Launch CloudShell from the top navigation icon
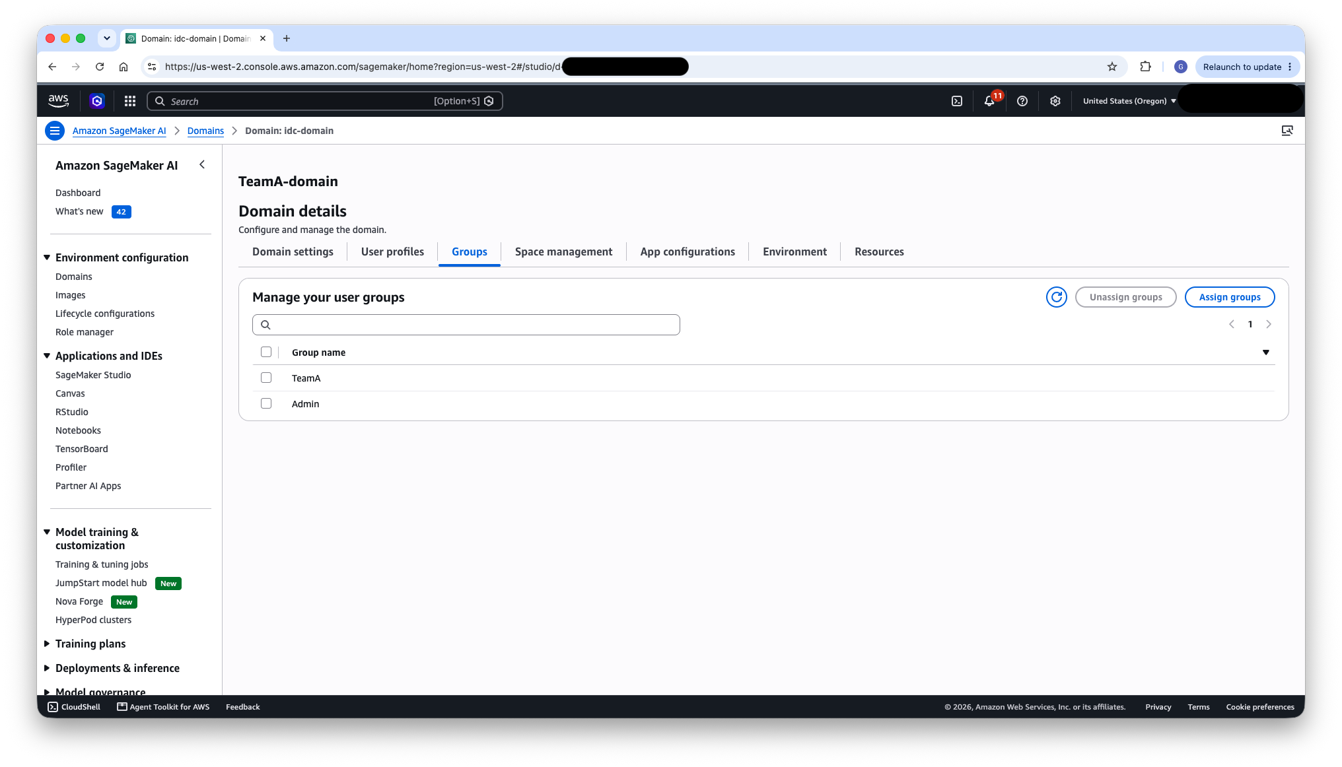Viewport: 1342px width, 767px height. (x=957, y=101)
